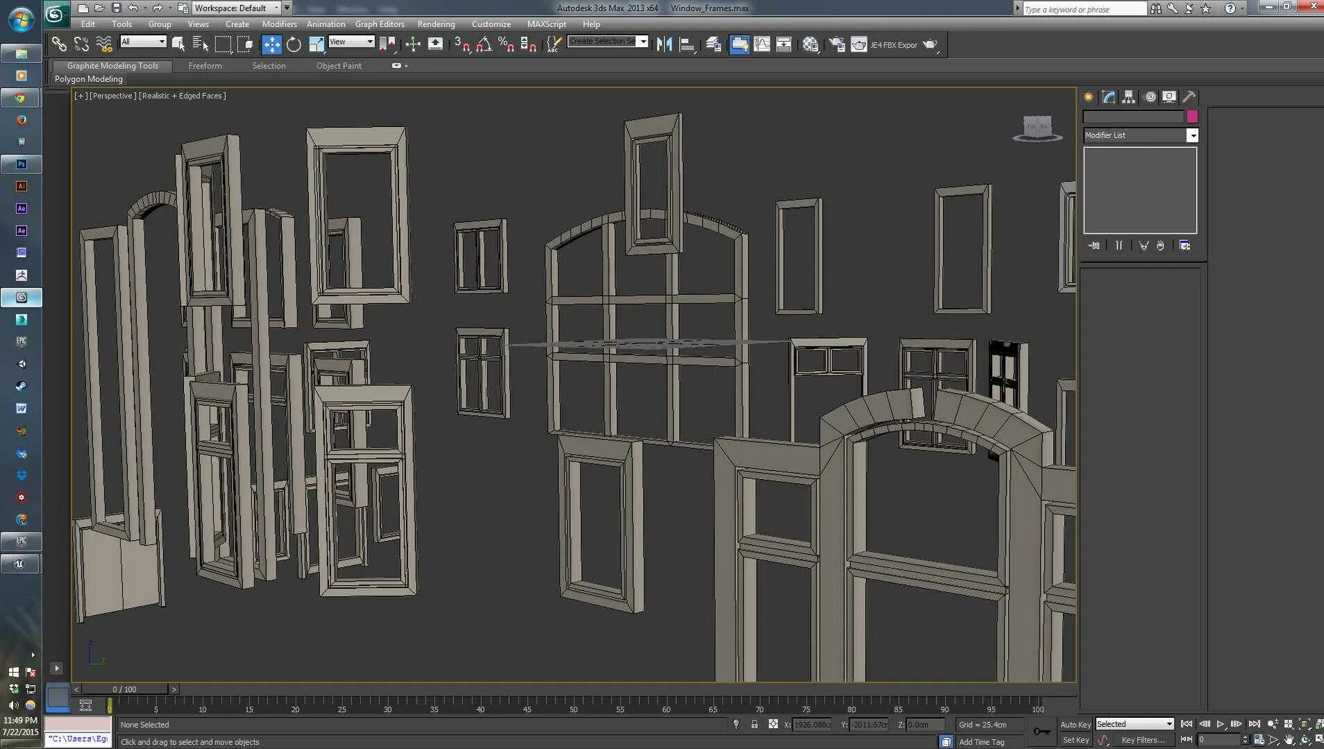Click the Play Animation button
Screen dimensions: 1324x749
coord(1220,724)
